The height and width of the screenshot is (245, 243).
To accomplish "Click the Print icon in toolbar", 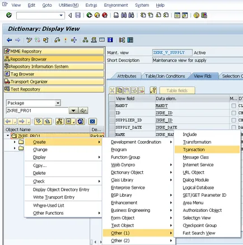I will point(116,15).
